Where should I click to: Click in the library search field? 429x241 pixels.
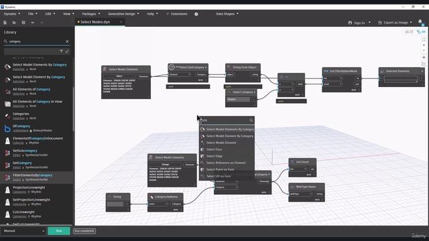click(x=36, y=42)
